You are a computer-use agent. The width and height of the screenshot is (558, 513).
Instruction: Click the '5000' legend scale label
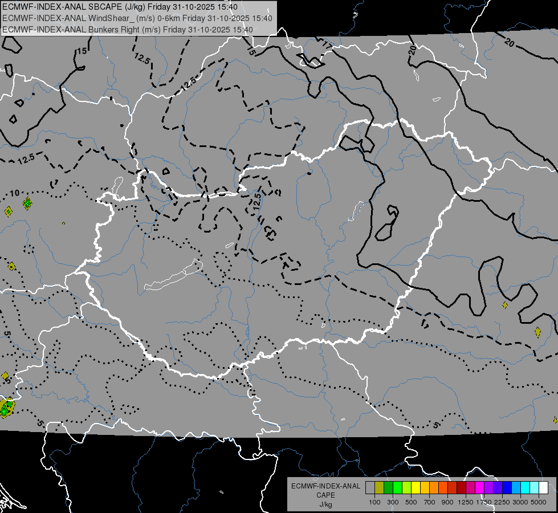tap(539, 502)
